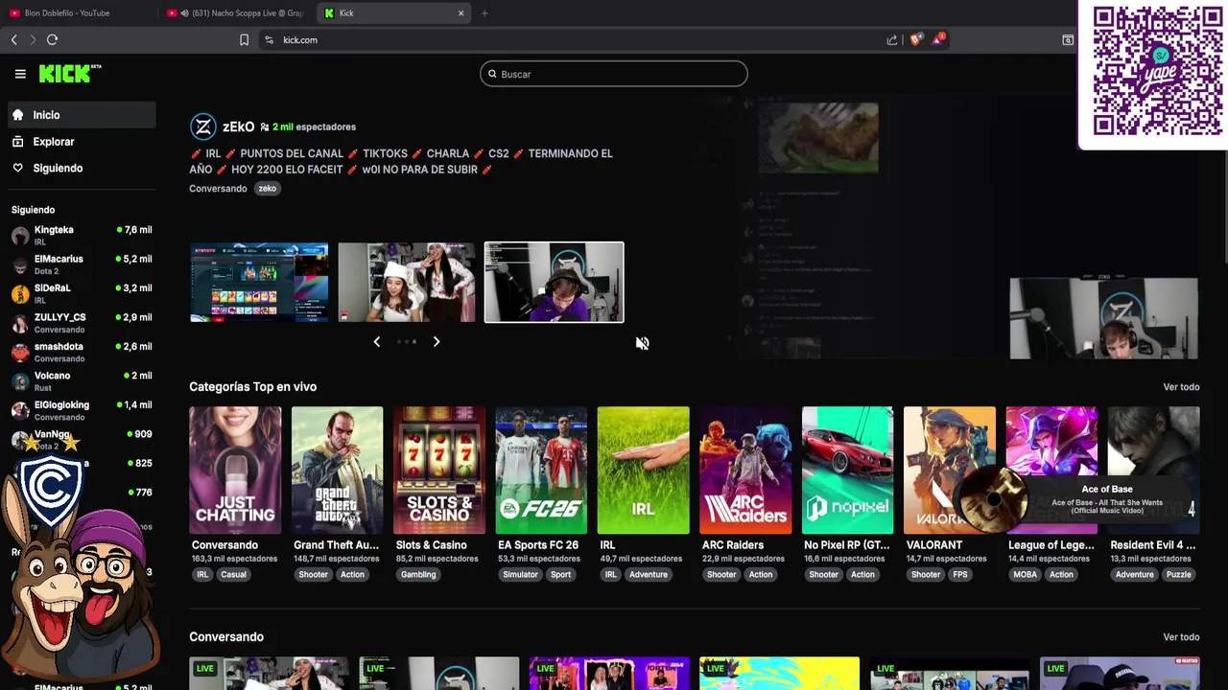1228x690 pixels.
Task: Open Explorar in the sidebar
Action: pos(82,142)
